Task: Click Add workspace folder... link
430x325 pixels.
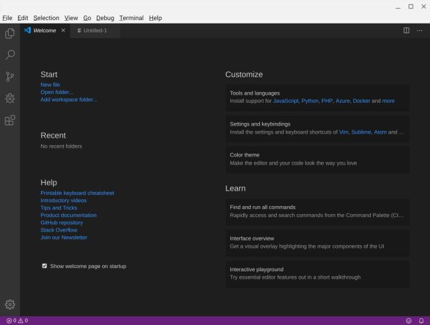Action: click(69, 99)
